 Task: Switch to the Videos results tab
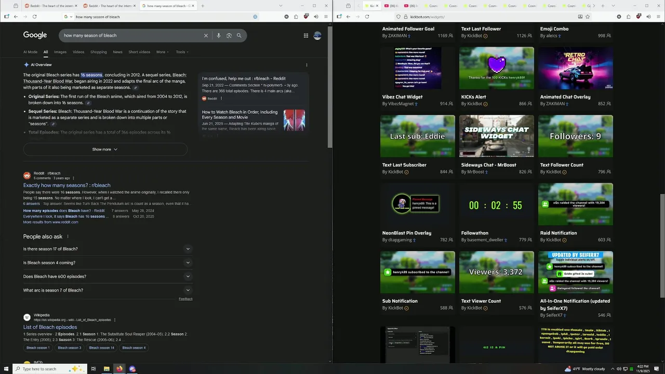78,52
